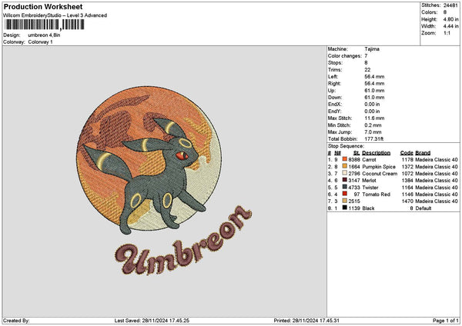The image size is (462, 326).
Task: Click the Zoom value 1:1
Action: 447,33
